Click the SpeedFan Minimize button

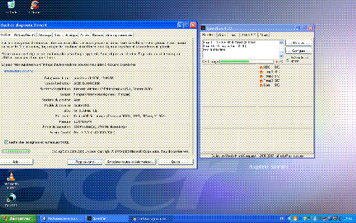(x=298, y=43)
